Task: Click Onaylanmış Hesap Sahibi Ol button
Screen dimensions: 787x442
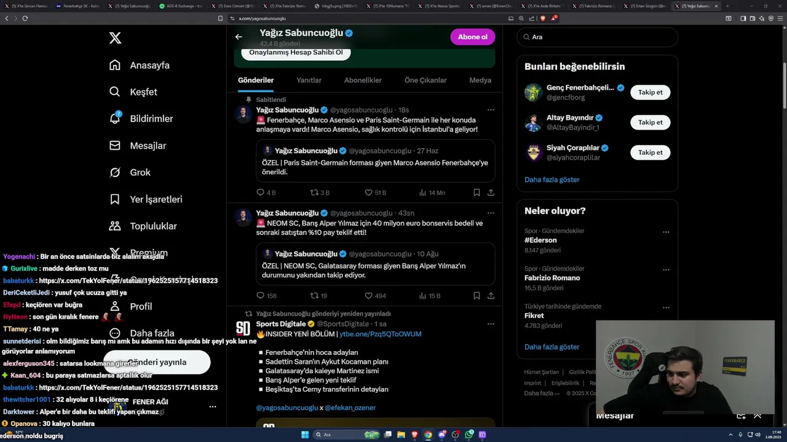Action: click(296, 52)
